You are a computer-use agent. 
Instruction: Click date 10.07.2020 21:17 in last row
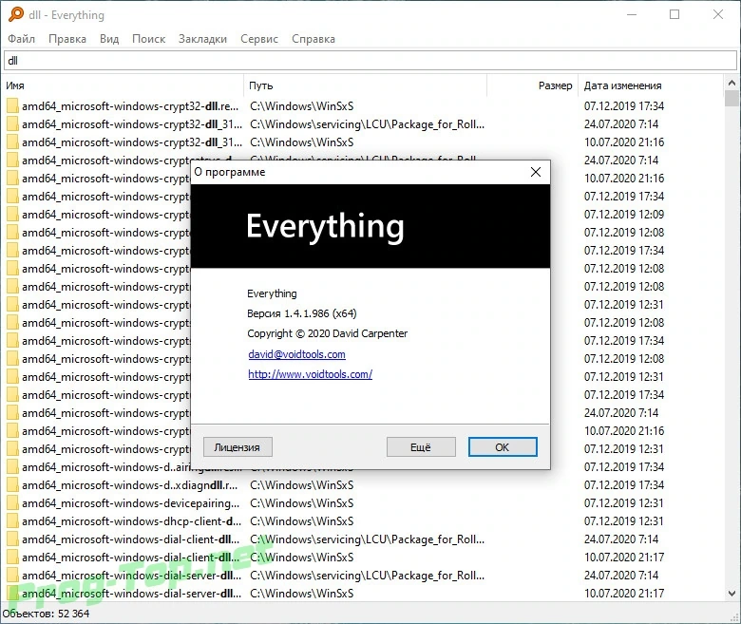(624, 594)
